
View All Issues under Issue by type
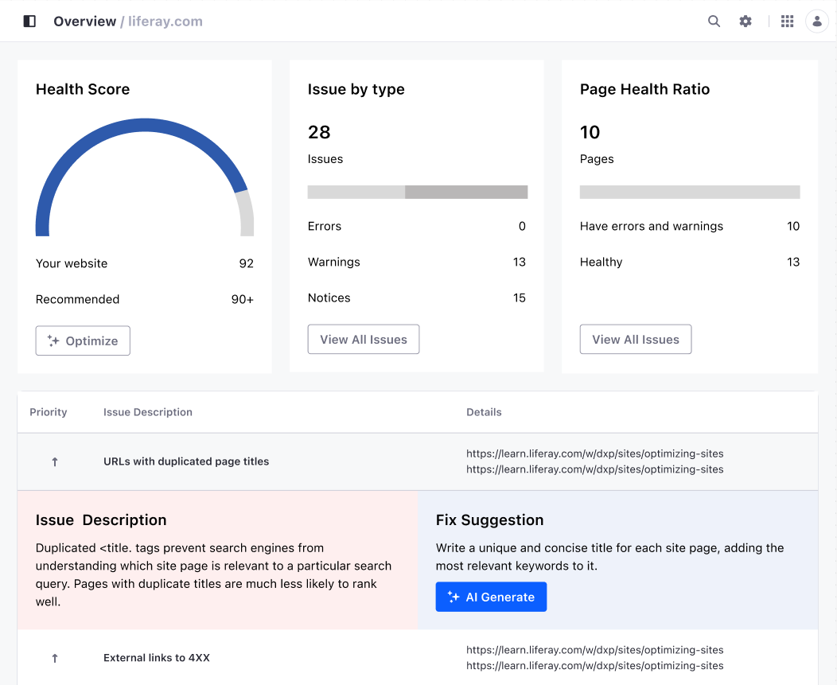click(x=364, y=339)
